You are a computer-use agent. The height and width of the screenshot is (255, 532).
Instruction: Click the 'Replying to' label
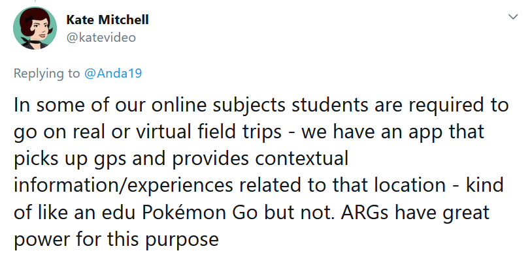[x=47, y=74]
